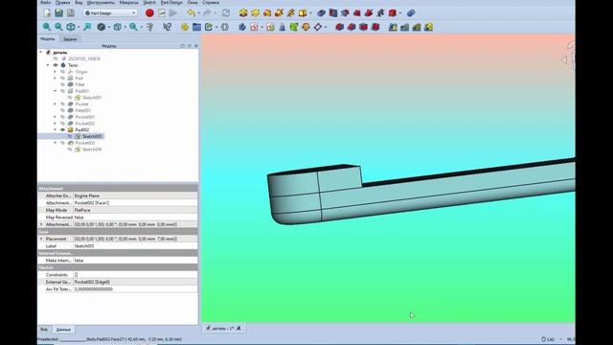Open the Sketch menu

pyautogui.click(x=149, y=2)
